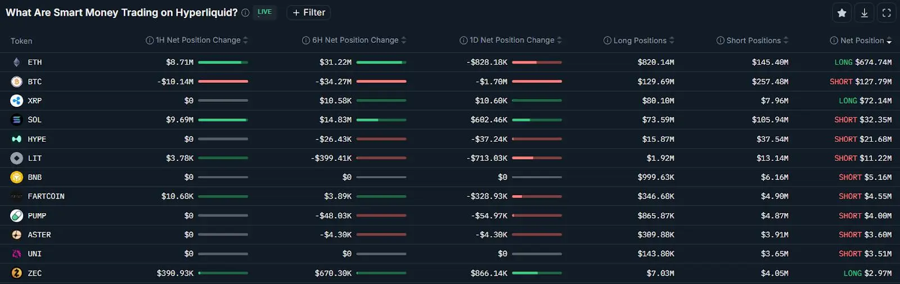Select the HYPE token name

pos(37,139)
